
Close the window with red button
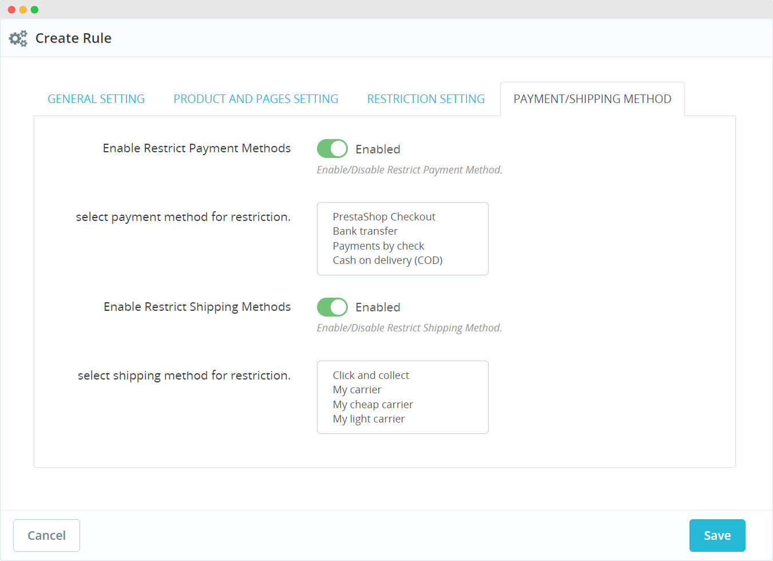11,10
